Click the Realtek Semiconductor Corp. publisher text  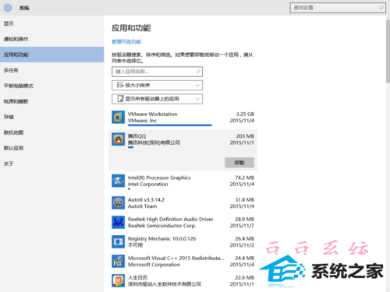[161, 226]
